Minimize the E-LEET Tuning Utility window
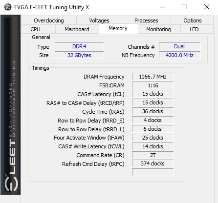Viewport: 218px width, 203px height. [x=162, y=7]
